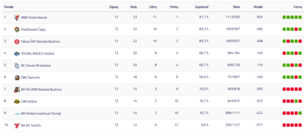Click the BK ŠK UMB Banská Bystrica logo
Screen dimensions: 305x137
[17, 90]
